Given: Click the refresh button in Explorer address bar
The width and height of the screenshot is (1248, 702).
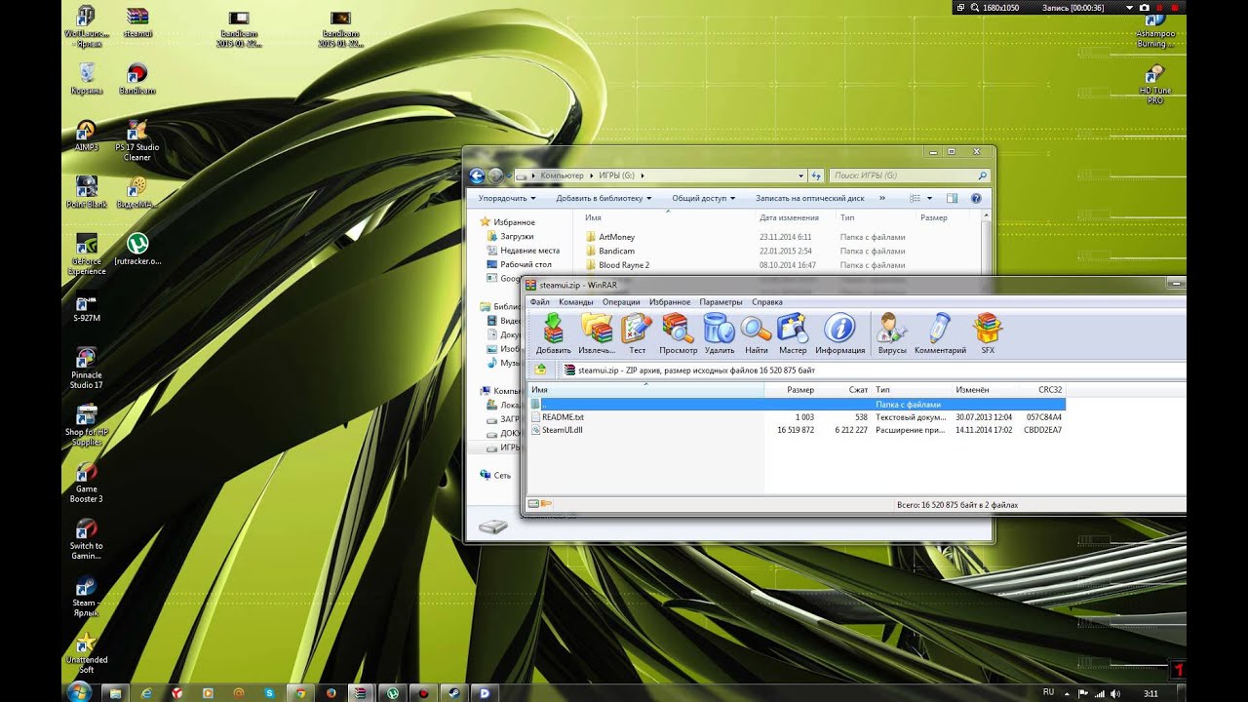Looking at the screenshot, I should [x=816, y=175].
